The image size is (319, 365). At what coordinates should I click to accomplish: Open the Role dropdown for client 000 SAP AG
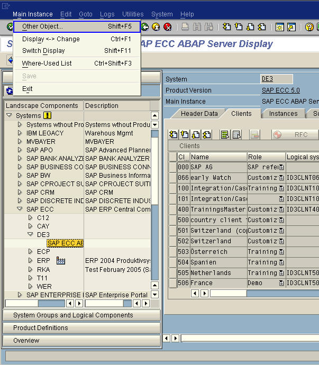[x=281, y=167]
